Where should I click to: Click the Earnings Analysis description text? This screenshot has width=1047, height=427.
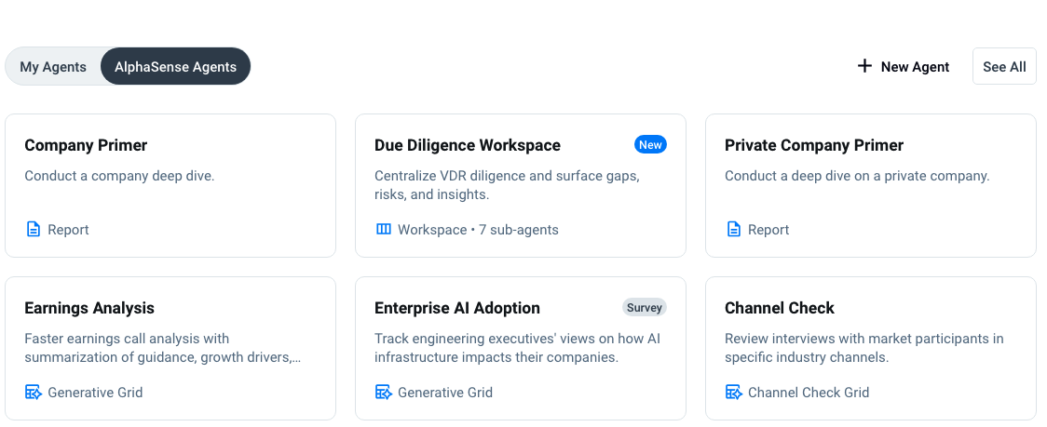coord(163,348)
